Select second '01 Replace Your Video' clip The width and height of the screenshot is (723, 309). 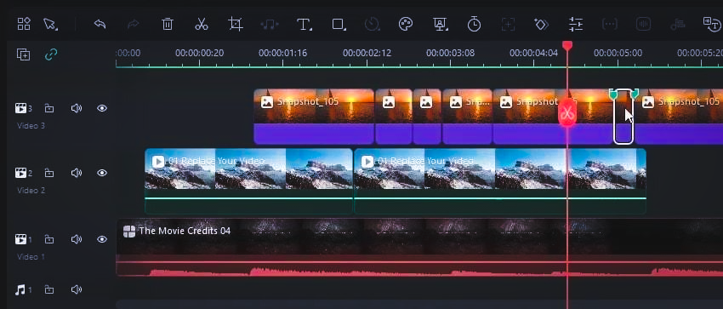click(500, 181)
